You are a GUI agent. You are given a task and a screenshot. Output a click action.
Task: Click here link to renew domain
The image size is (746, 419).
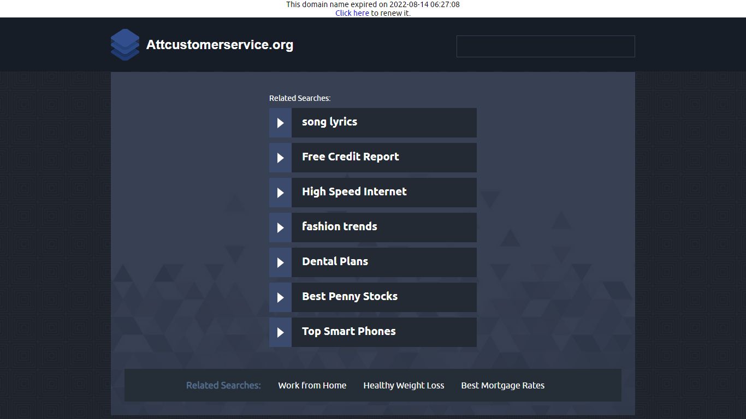pyautogui.click(x=352, y=13)
